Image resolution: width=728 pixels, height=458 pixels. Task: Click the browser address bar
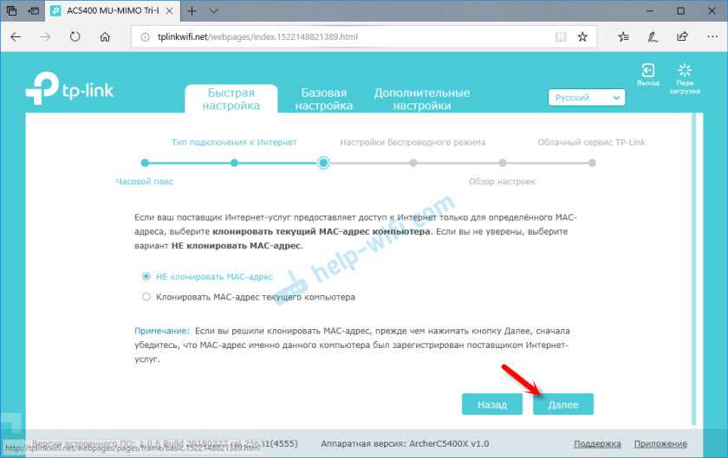pyautogui.click(x=347, y=37)
